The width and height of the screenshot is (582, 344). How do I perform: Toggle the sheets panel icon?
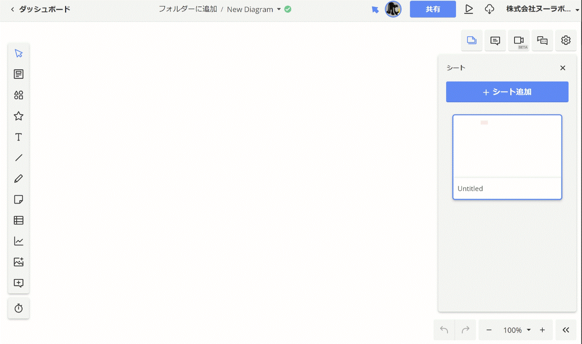pyautogui.click(x=472, y=41)
